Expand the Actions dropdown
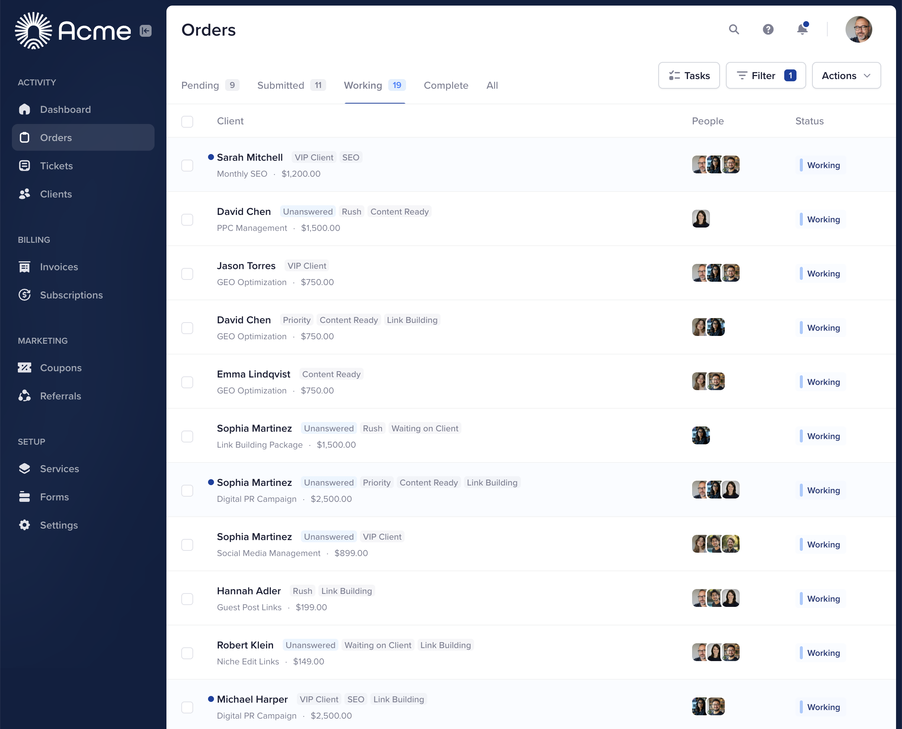This screenshot has height=729, width=902. (846, 76)
